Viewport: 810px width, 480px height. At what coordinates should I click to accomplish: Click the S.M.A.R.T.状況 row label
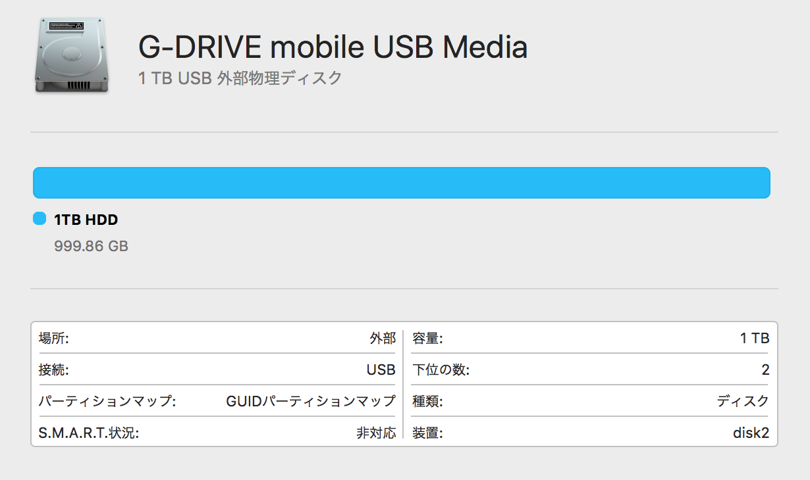pyautogui.click(x=89, y=433)
